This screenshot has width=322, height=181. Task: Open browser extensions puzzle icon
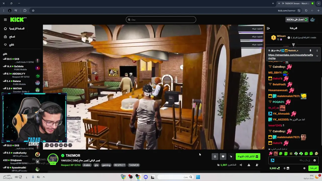[25, 11]
